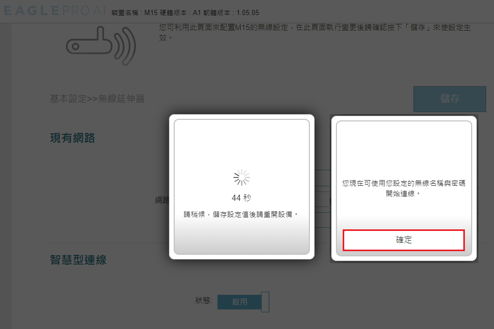Click the partially hidden 網路 field label
Viewport: 494px width, 329px height.
162,200
